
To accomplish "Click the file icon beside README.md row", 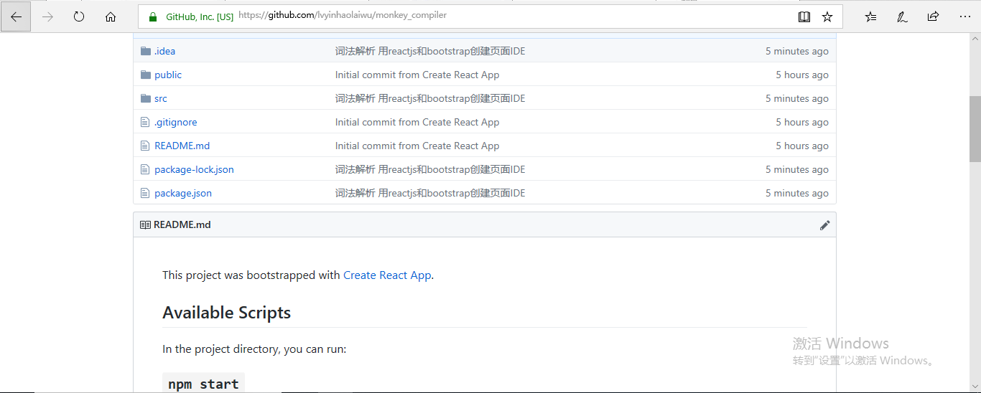I will tap(145, 146).
